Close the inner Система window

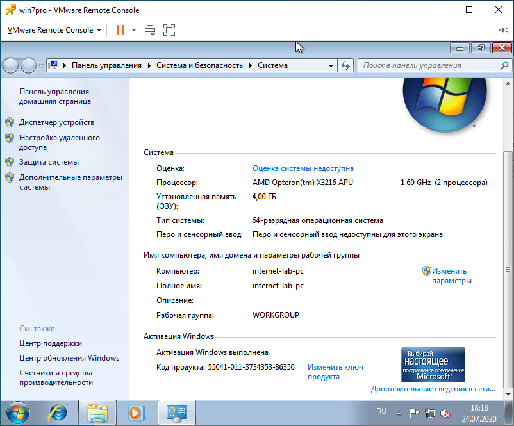pyautogui.click(x=502, y=48)
